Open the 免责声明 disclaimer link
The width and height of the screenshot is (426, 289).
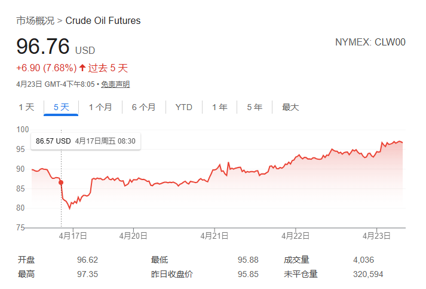tap(115, 84)
